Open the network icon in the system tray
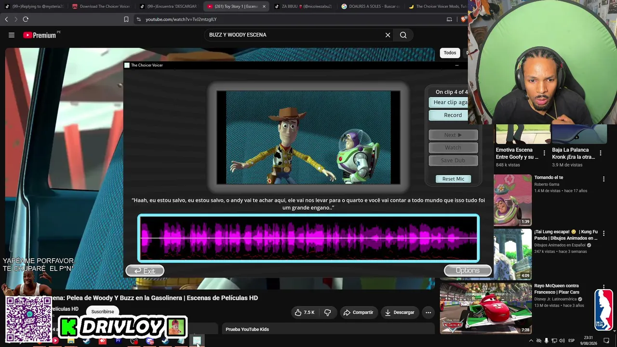The width and height of the screenshot is (617, 347). pos(554,341)
